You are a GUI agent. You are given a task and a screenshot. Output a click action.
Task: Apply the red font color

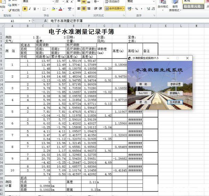click(x=61, y=9)
